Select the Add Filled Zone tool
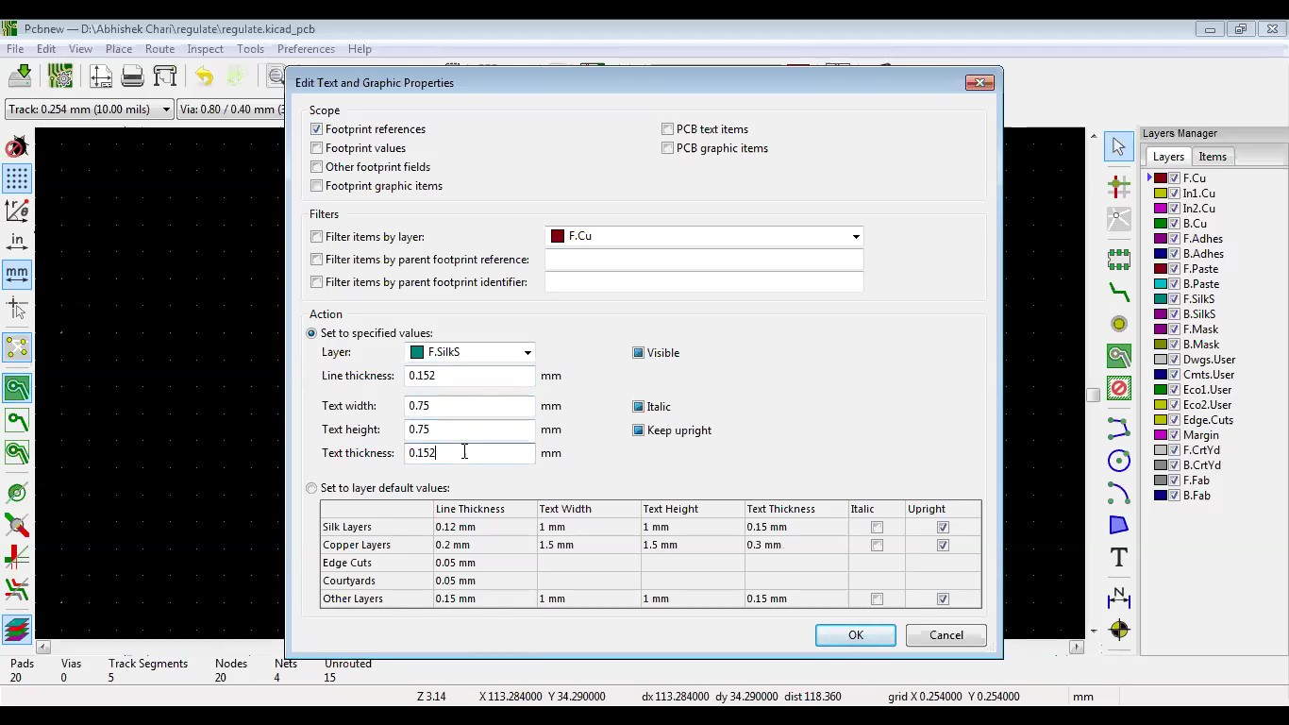1289x725 pixels. click(x=1118, y=356)
